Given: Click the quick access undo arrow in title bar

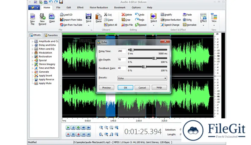Looking at the screenshot, I should (x=51, y=2).
